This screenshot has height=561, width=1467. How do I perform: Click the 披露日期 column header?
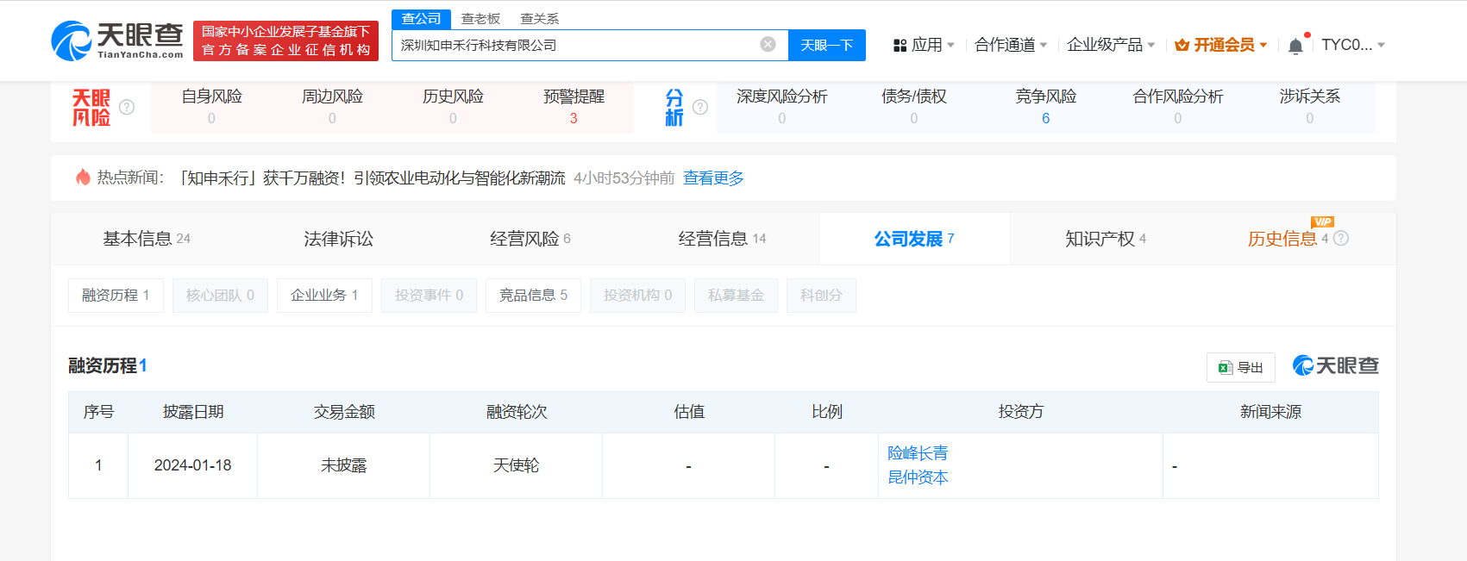coord(193,412)
